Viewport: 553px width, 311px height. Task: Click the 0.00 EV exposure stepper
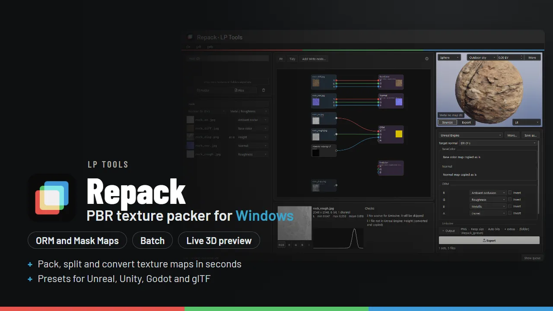click(x=510, y=57)
